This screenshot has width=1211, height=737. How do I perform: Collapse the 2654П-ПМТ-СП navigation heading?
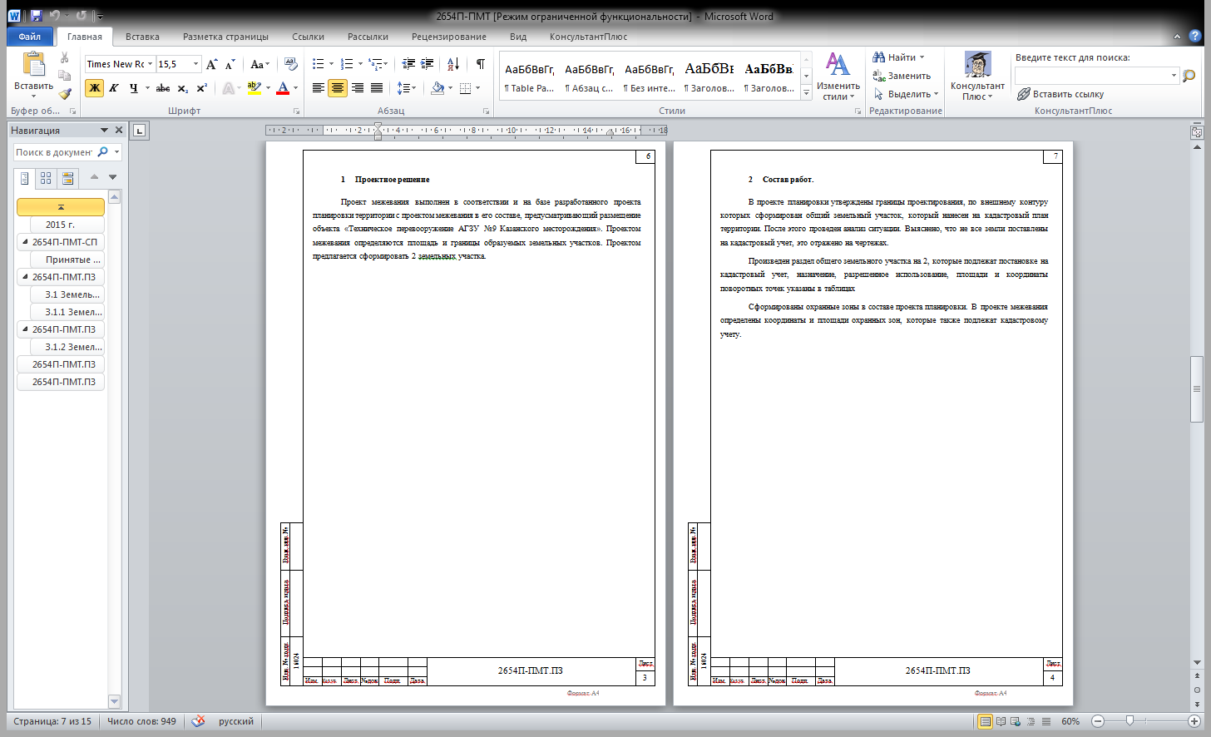point(25,242)
